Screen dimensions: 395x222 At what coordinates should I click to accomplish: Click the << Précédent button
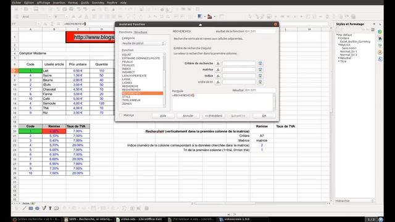214,116
